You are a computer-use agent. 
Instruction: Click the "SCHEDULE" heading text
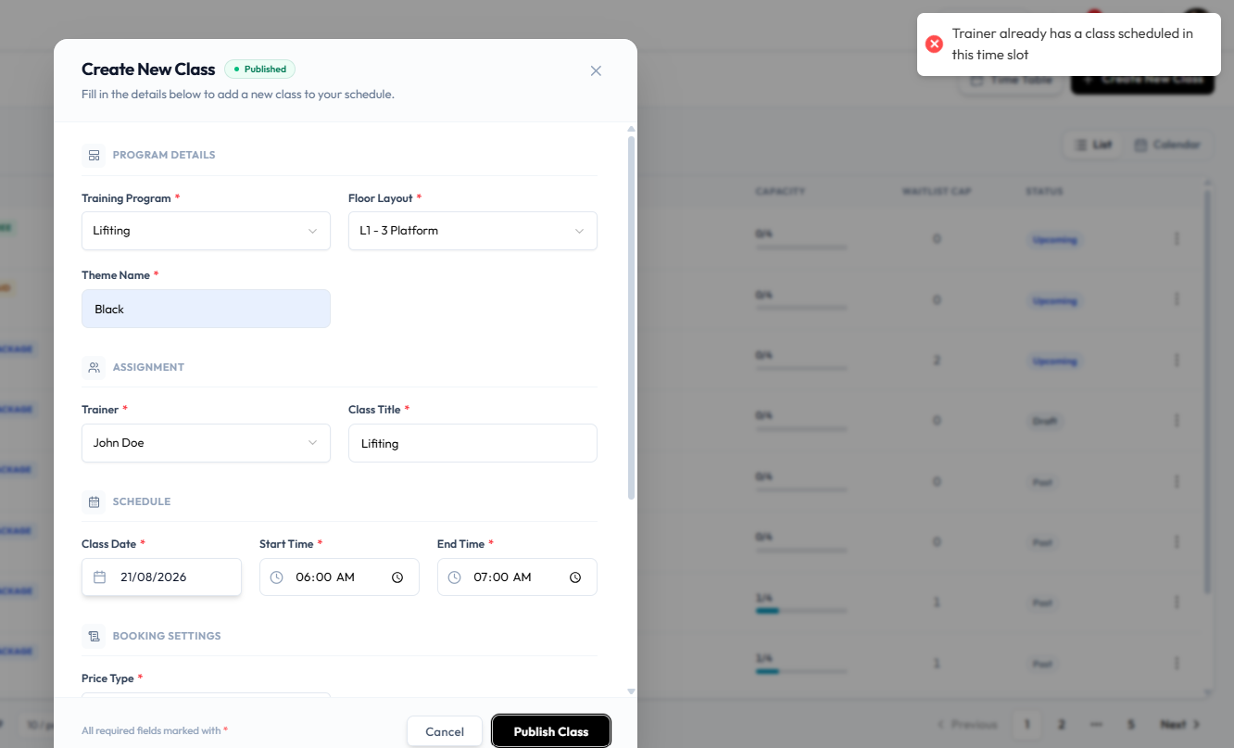pos(142,501)
